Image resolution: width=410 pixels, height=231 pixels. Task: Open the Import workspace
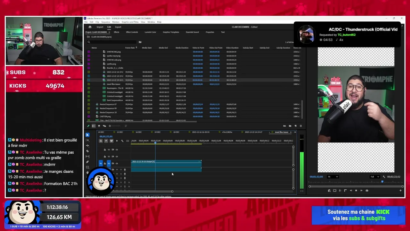[x=100, y=27]
